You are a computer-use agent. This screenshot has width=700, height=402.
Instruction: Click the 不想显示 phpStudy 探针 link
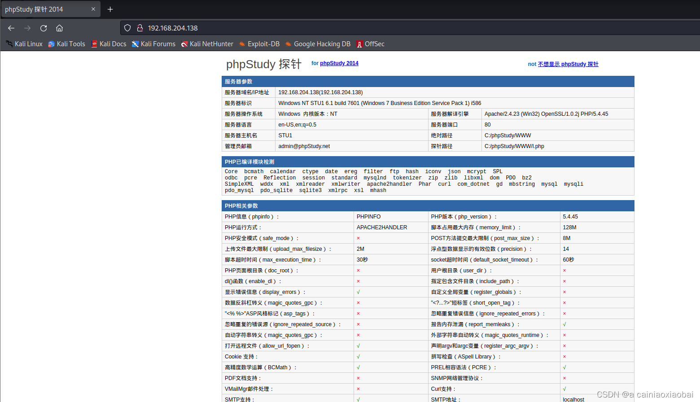568,64
